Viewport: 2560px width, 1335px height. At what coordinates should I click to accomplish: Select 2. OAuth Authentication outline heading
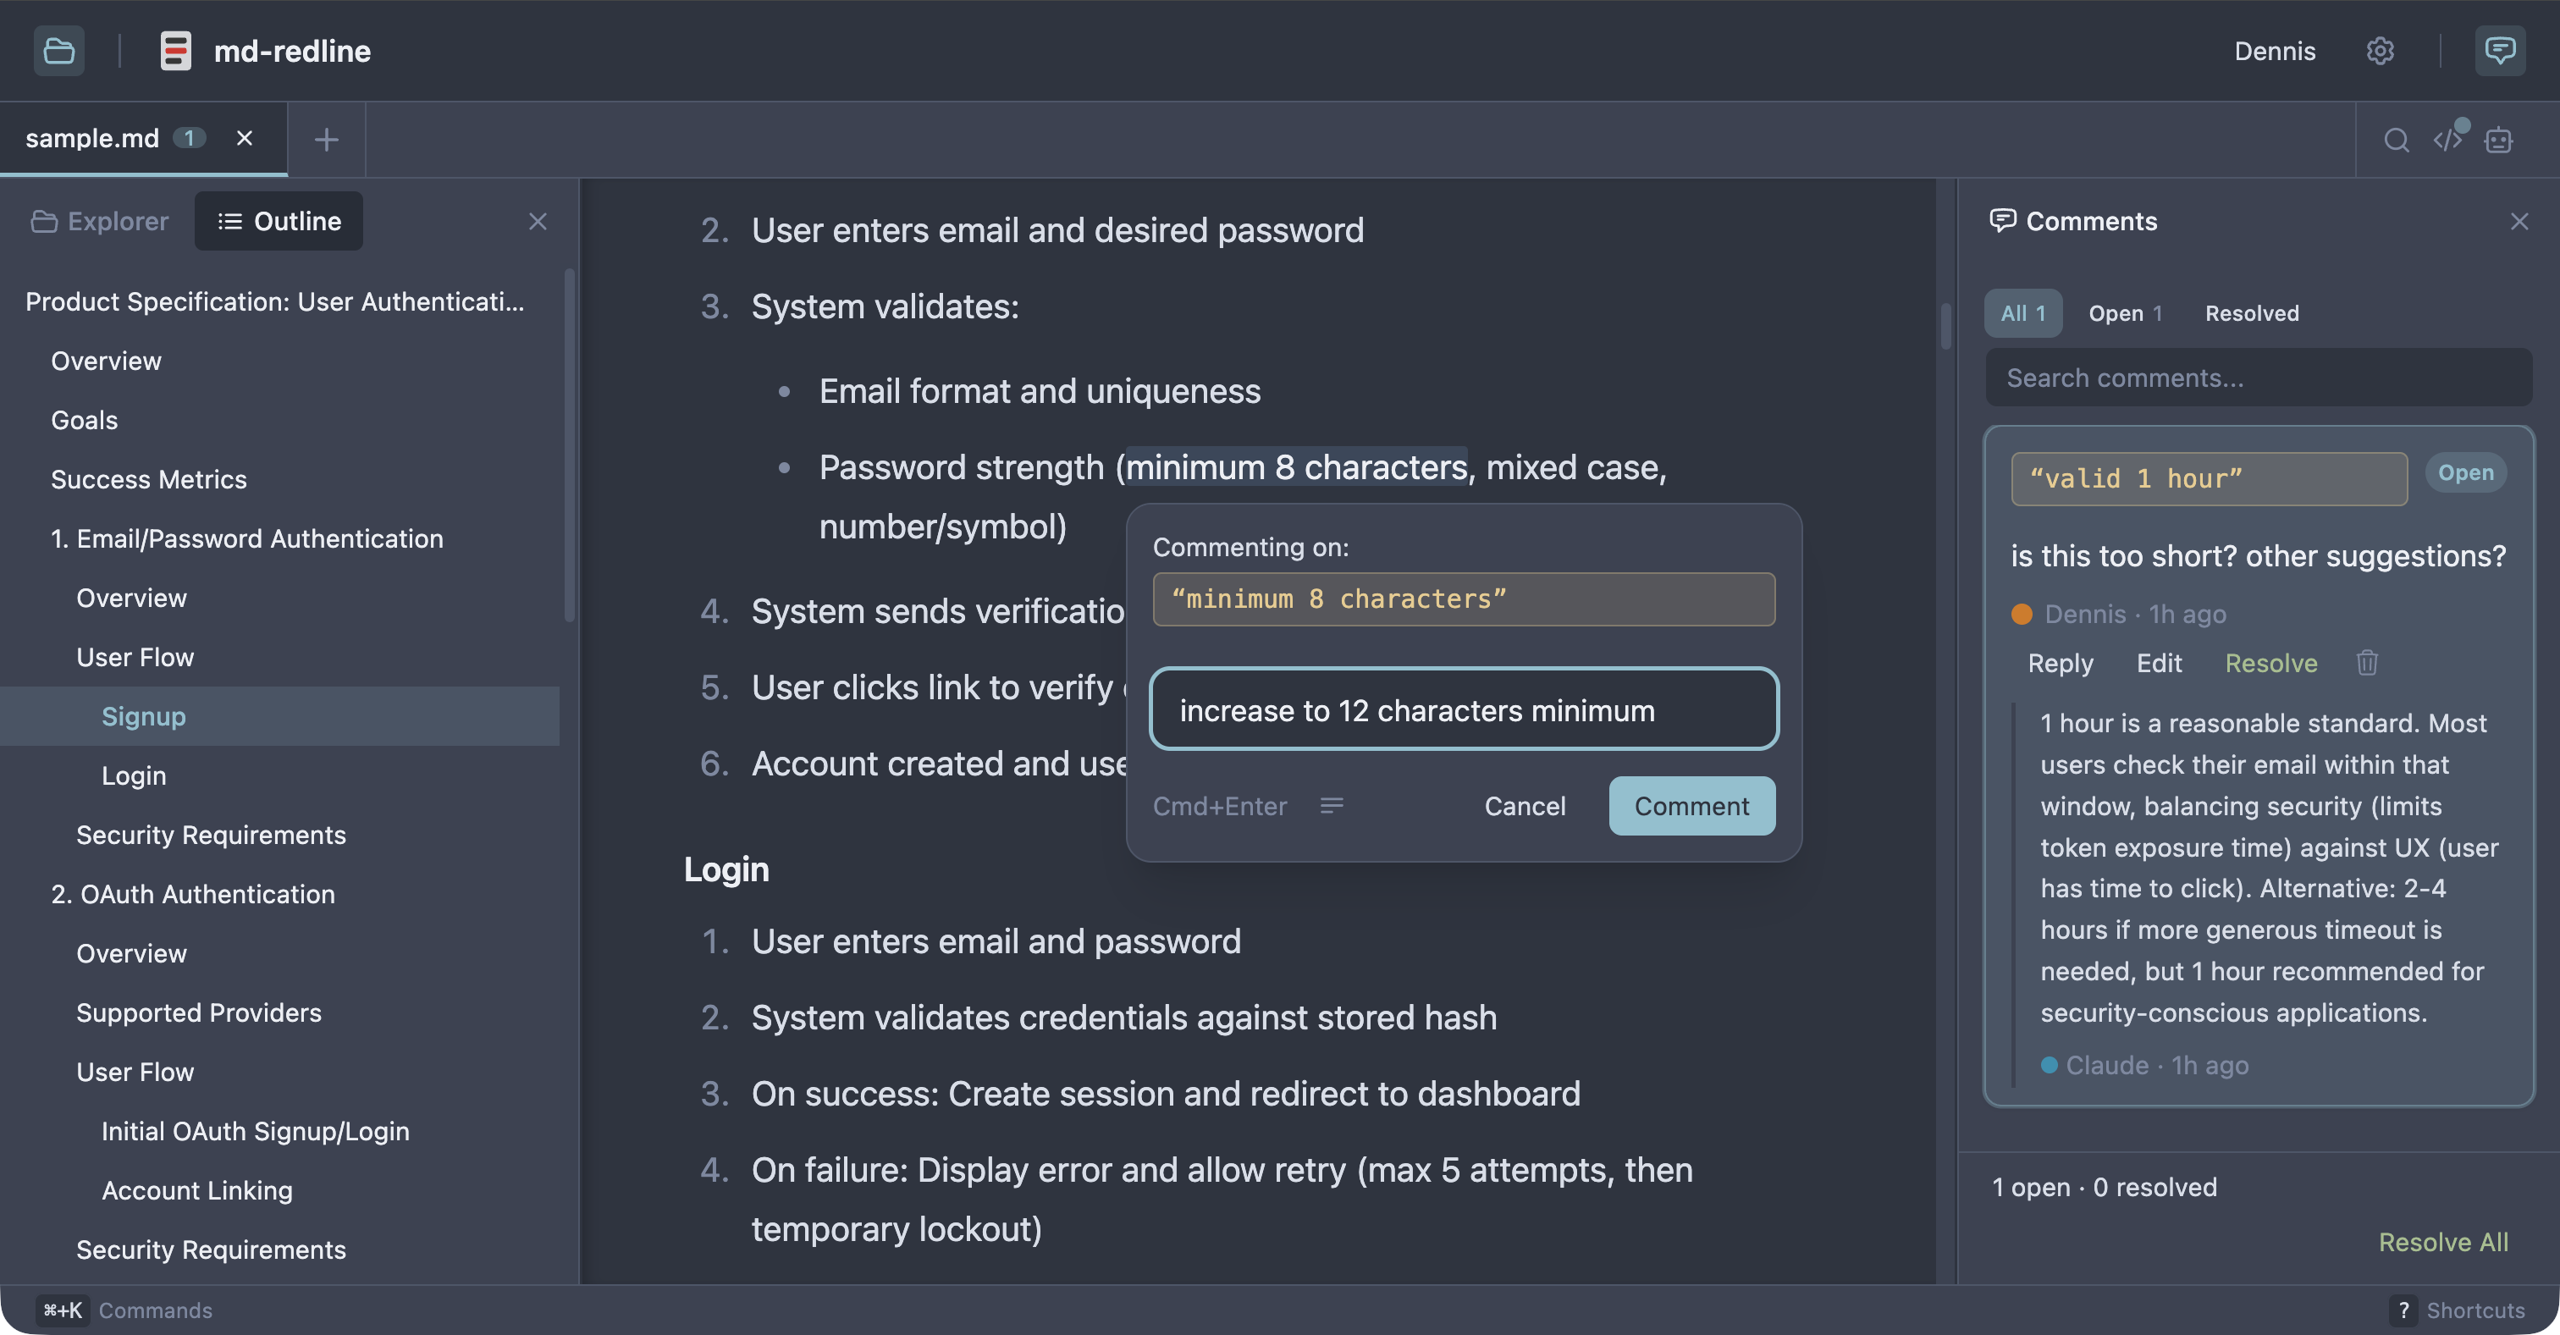[193, 894]
